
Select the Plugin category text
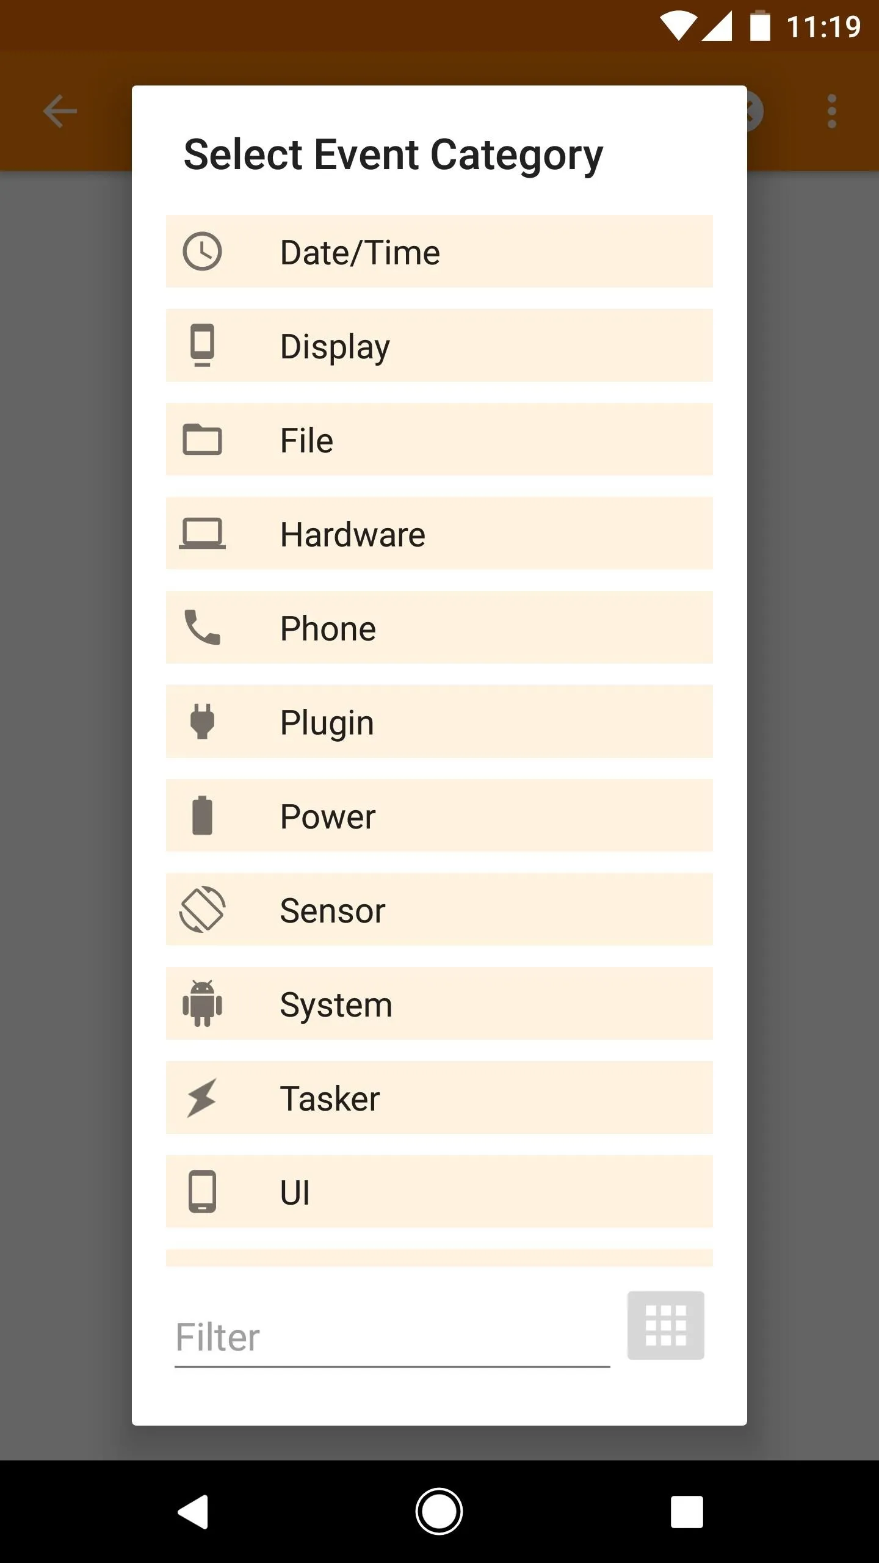coord(327,723)
